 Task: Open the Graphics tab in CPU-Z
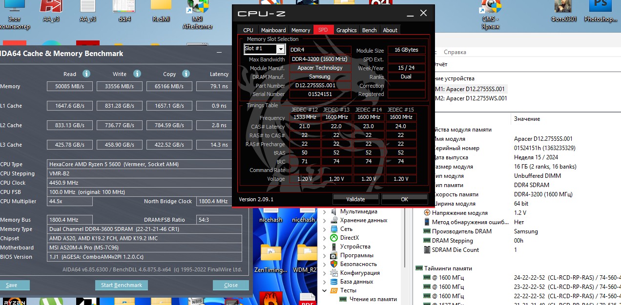tap(347, 30)
